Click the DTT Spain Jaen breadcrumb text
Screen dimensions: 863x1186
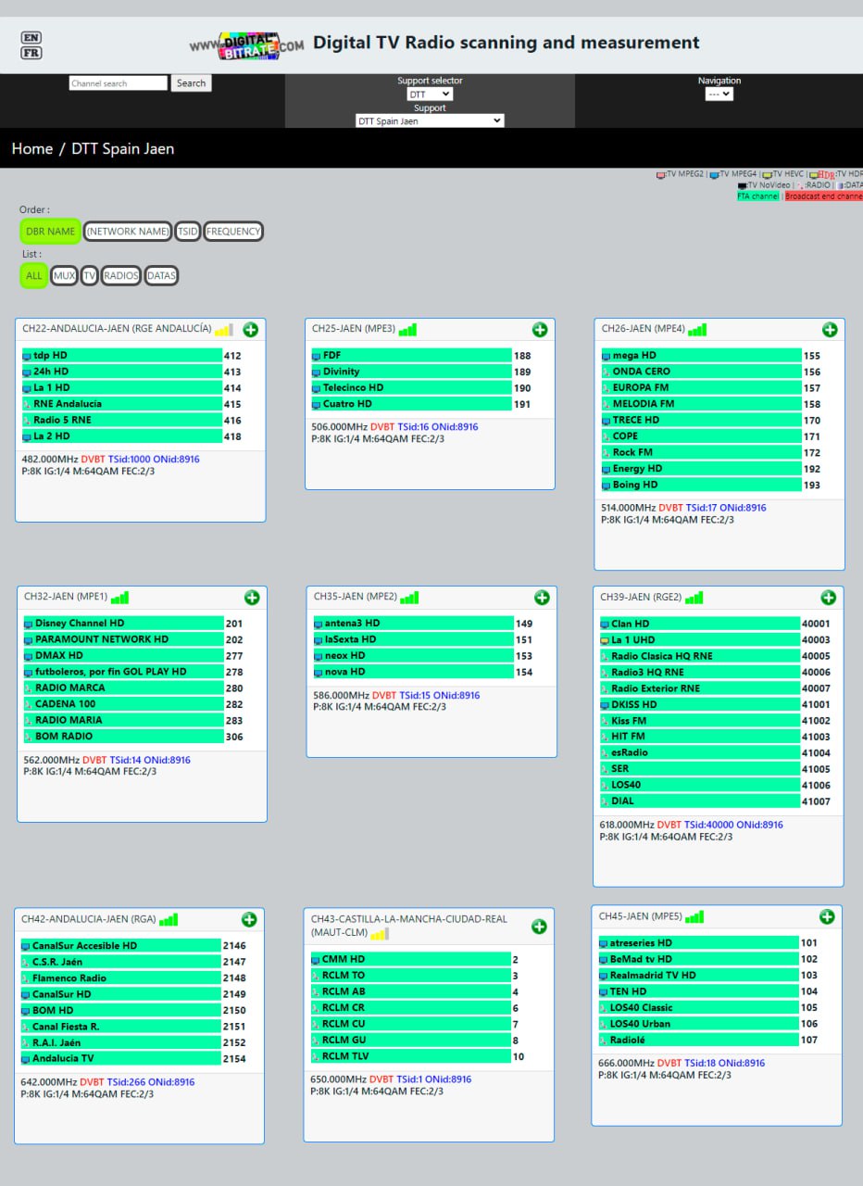click(123, 148)
